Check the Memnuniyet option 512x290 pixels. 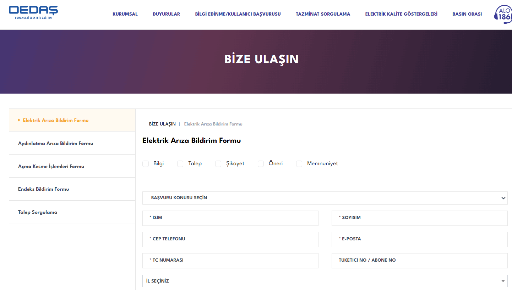click(299, 163)
